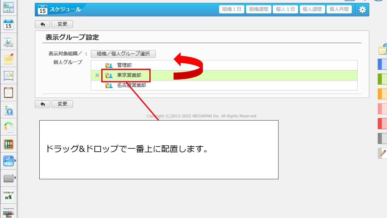Click 変更 button below the group list

62,104
